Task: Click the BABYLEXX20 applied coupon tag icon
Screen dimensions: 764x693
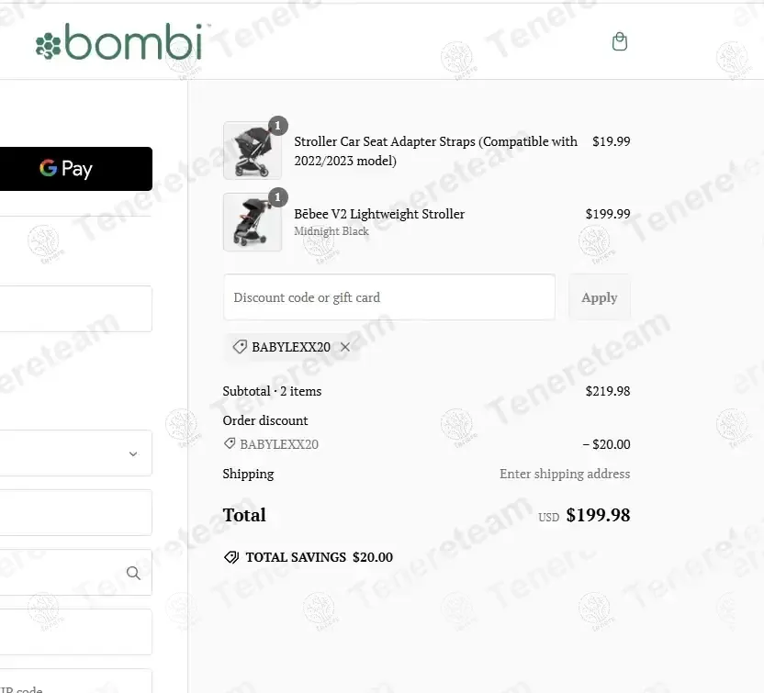Action: pyautogui.click(x=240, y=347)
